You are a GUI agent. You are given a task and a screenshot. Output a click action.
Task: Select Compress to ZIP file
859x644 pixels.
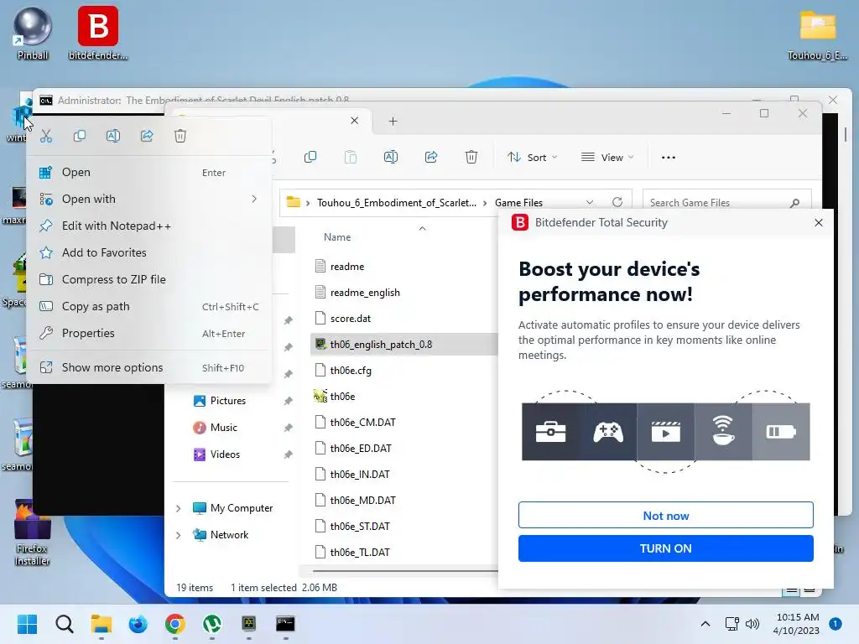[149, 280]
